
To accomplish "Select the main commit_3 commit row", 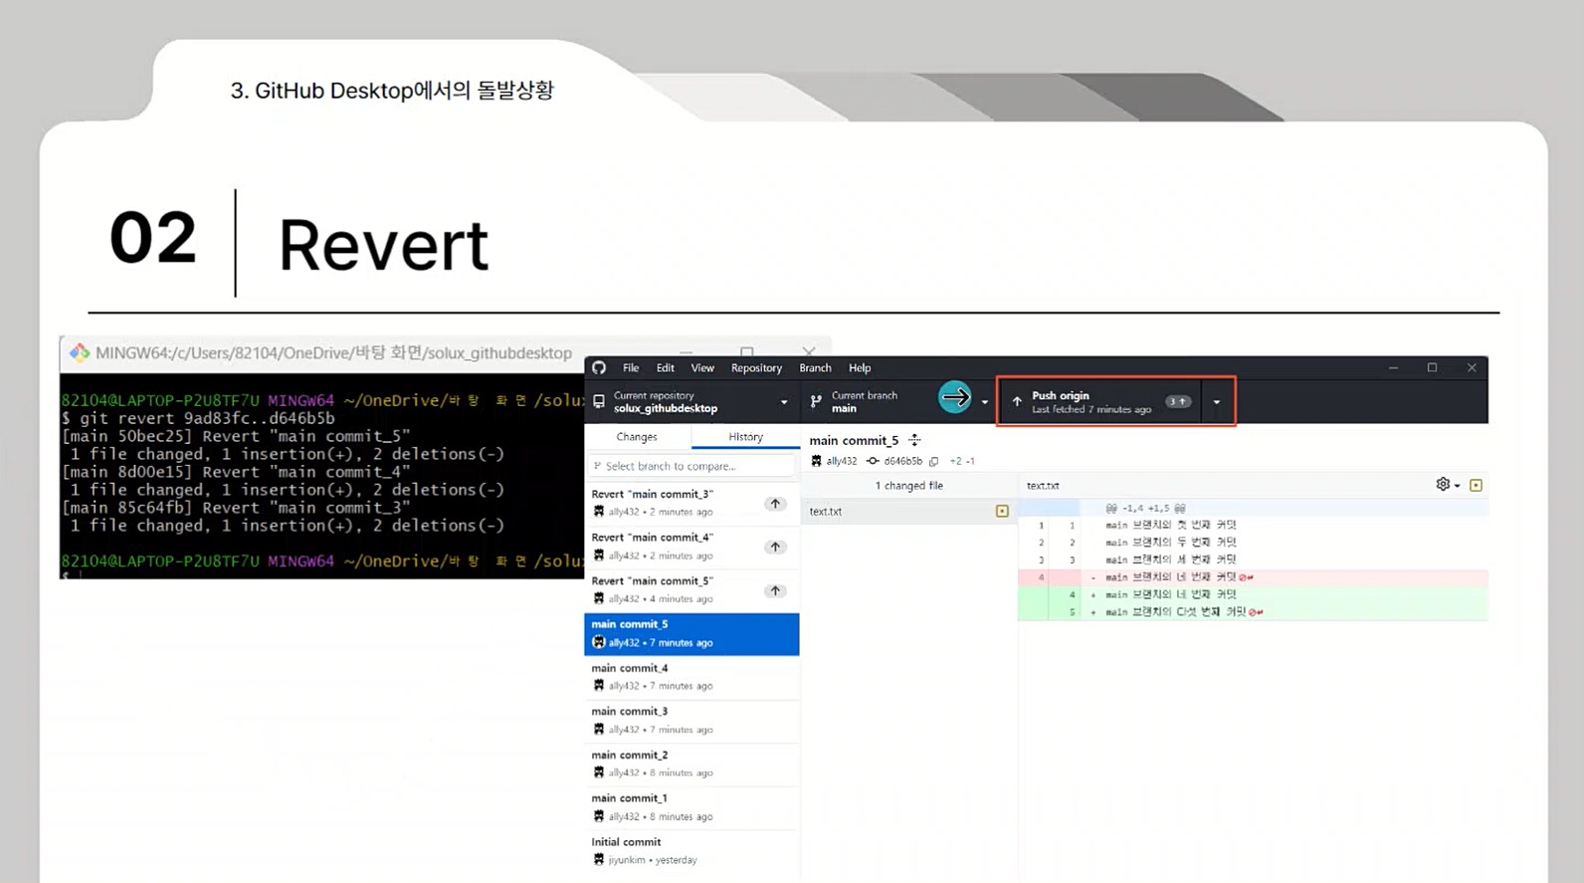I will tap(692, 721).
